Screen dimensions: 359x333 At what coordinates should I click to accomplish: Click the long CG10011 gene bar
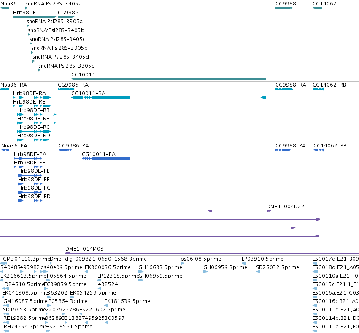(x=169, y=79)
